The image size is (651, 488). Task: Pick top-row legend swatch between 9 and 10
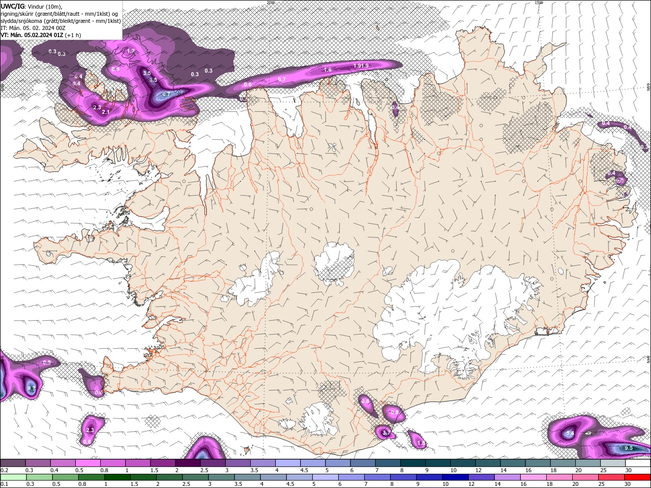437,463
